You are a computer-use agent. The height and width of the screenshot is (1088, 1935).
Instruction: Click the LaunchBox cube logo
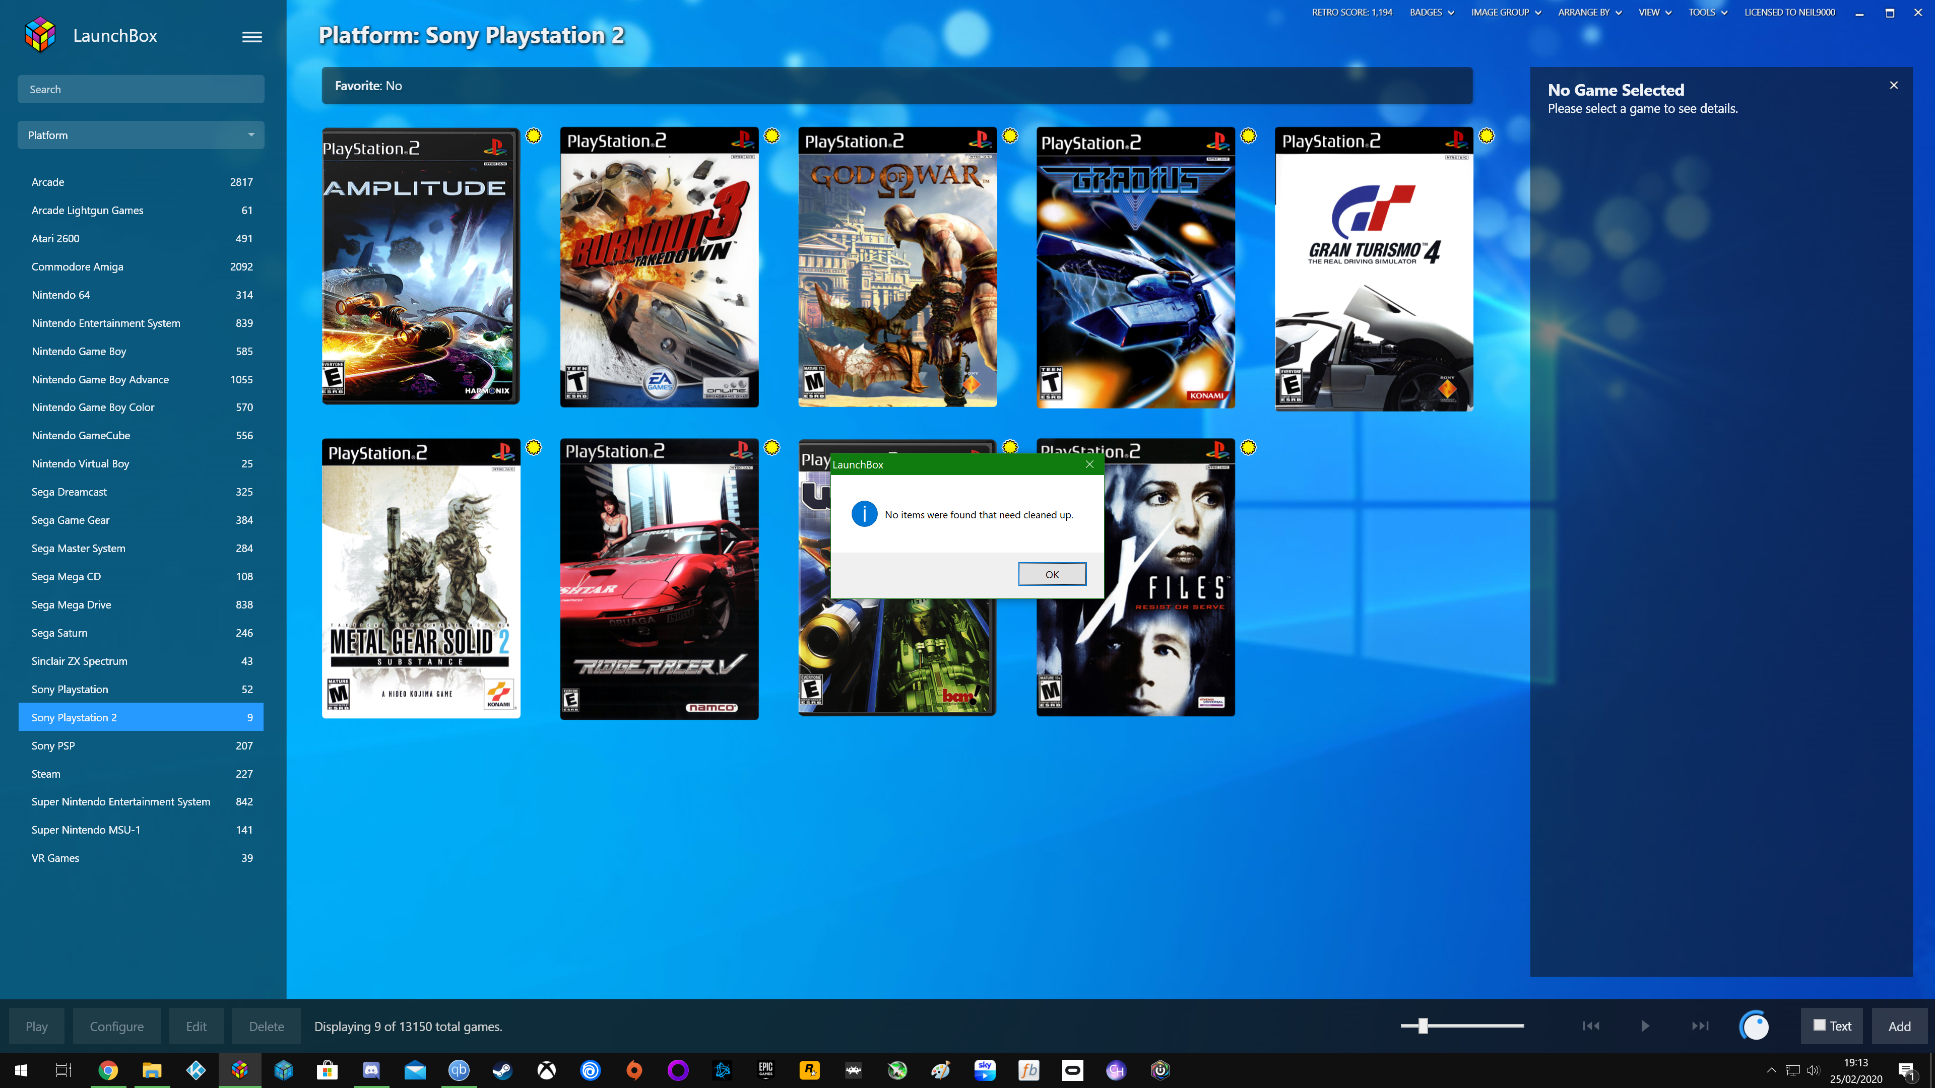40,35
